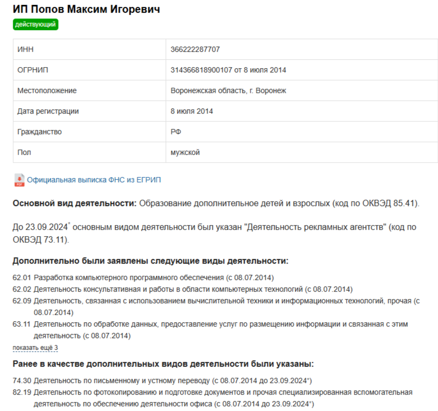
Task: Click the Основной вид деятельности bold label
Action: pyautogui.click(x=74, y=203)
